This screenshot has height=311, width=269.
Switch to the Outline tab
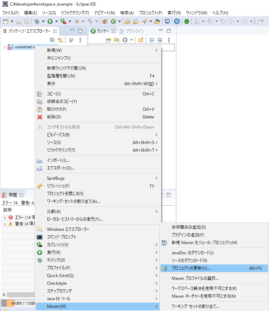[132, 31]
